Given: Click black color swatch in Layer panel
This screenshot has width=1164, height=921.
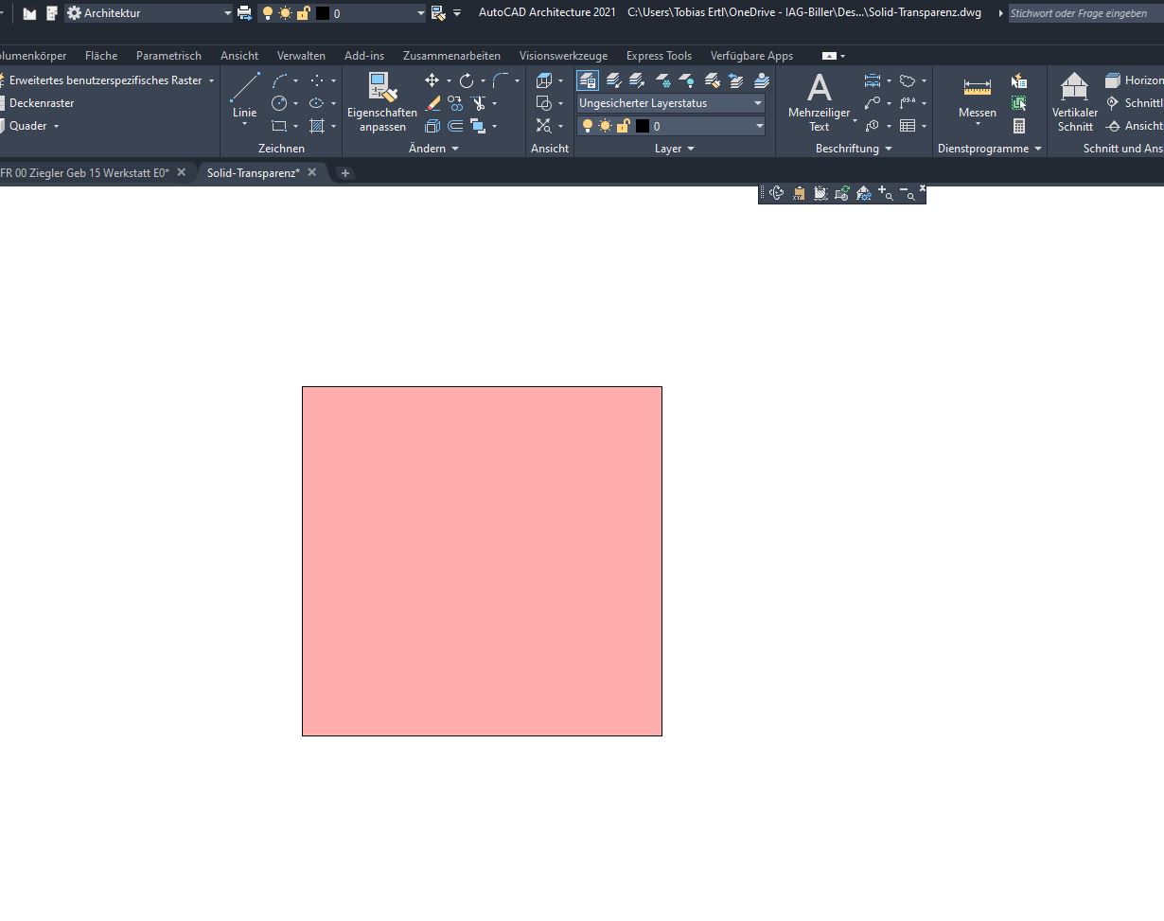Looking at the screenshot, I should pyautogui.click(x=643, y=126).
